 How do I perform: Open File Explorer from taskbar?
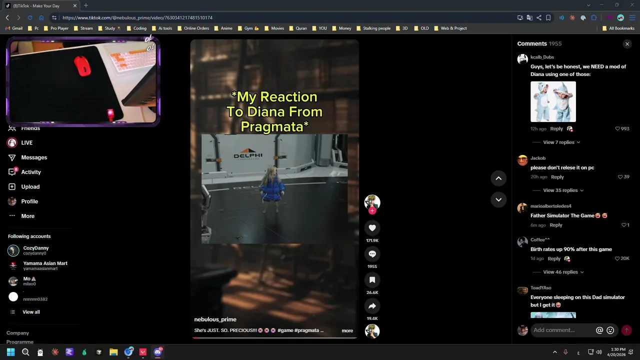pyautogui.click(x=113, y=352)
